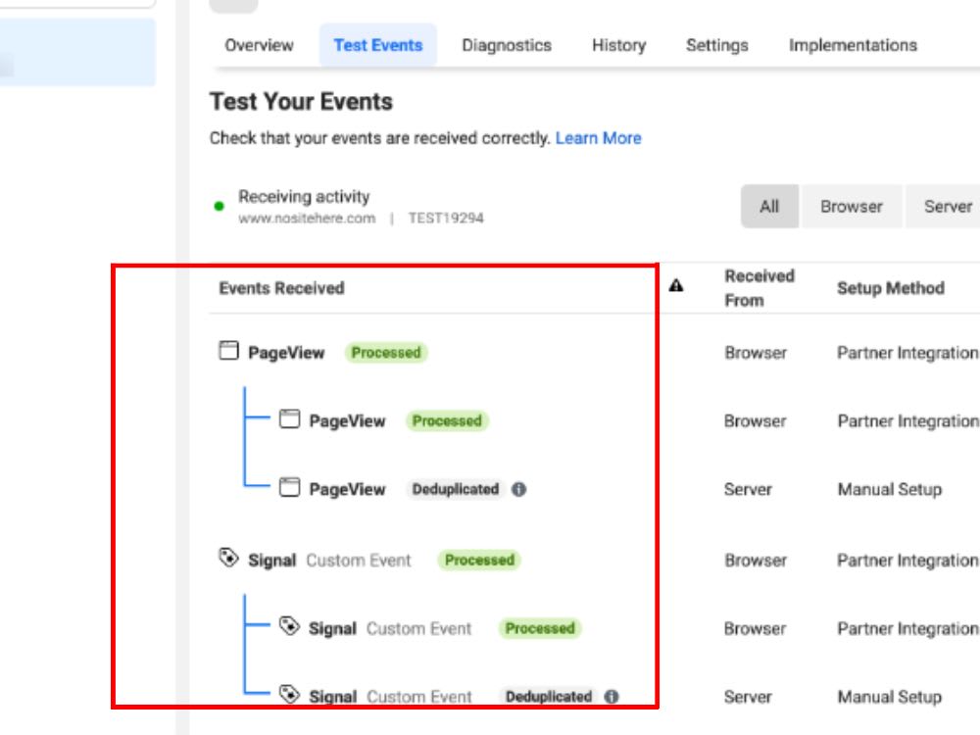Click the Learn More link
980x735 pixels.
point(599,138)
